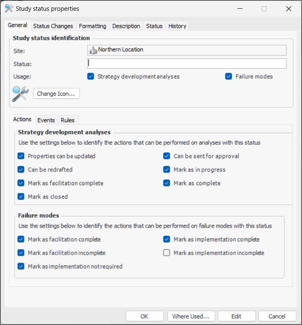
Task: Toggle Mark as in progress
Action: 167,169
